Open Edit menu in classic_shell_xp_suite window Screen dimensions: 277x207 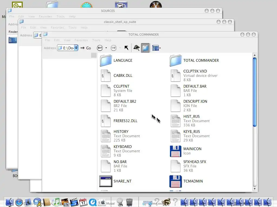tap(33, 27)
